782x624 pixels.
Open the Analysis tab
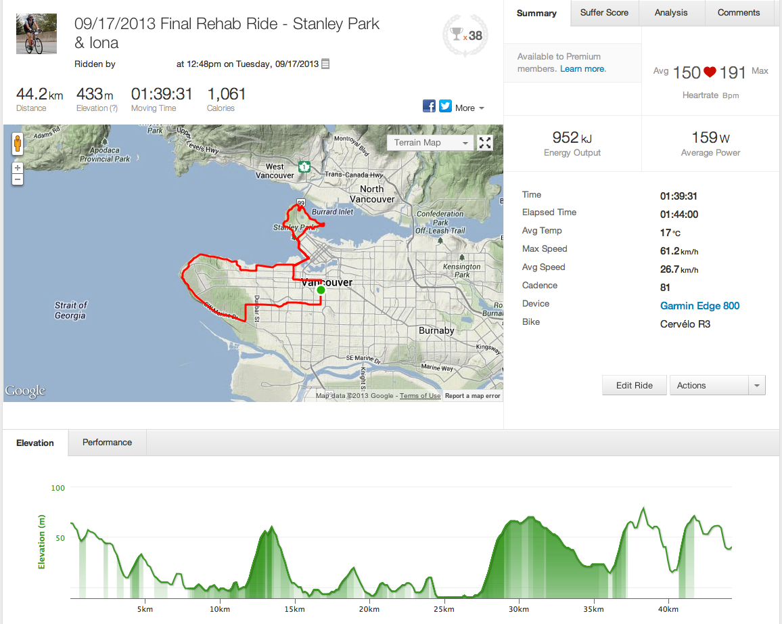(670, 13)
